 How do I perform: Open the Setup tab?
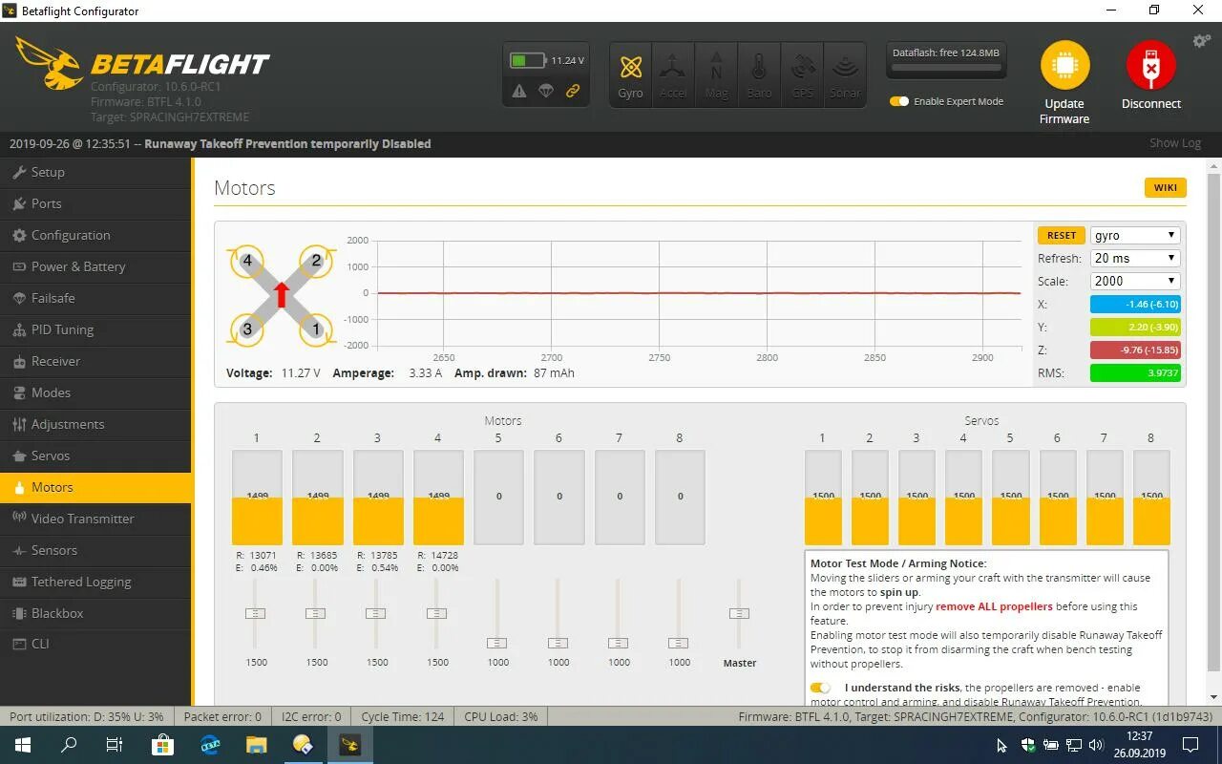[95, 172]
